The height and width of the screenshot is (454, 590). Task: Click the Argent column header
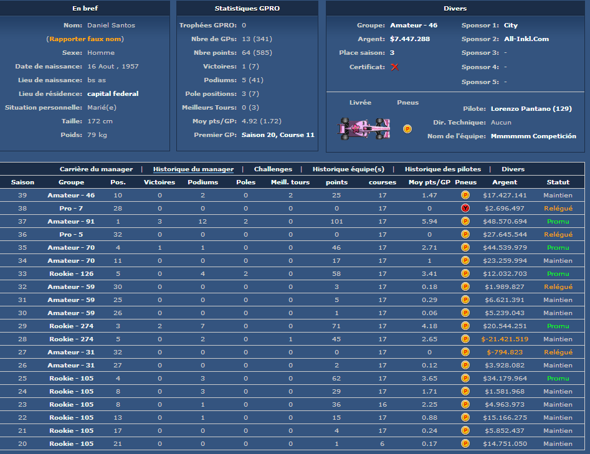pos(505,182)
